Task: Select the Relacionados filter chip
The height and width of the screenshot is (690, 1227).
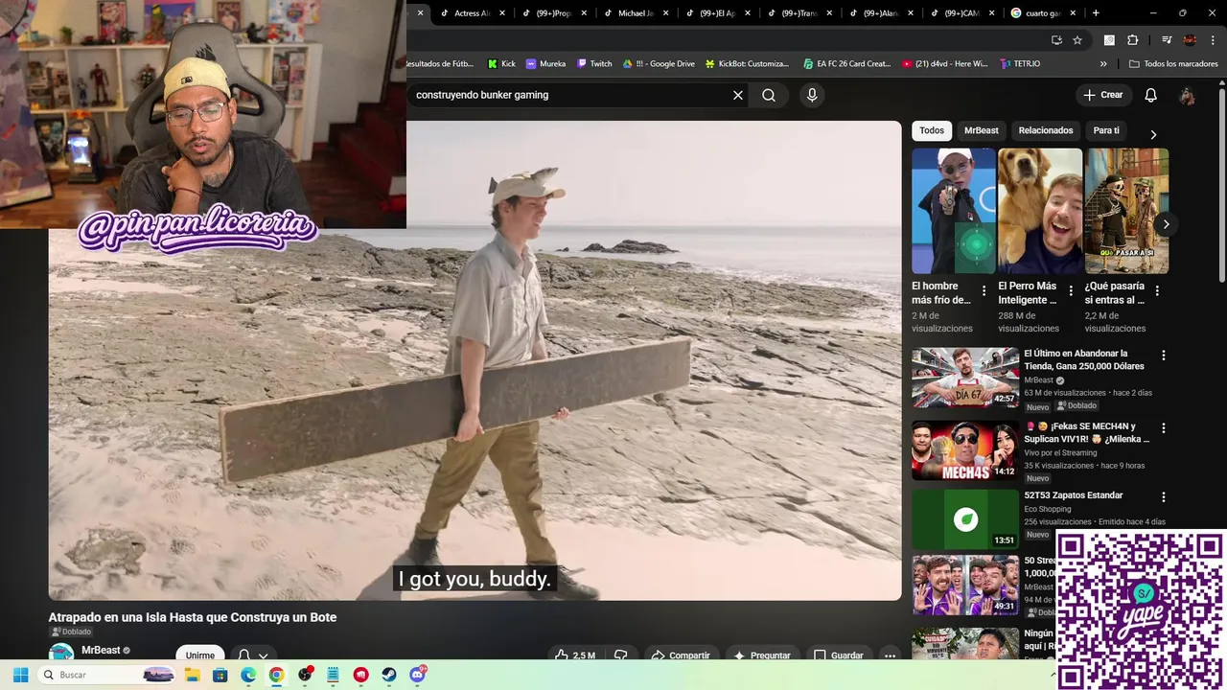Action: coord(1046,130)
